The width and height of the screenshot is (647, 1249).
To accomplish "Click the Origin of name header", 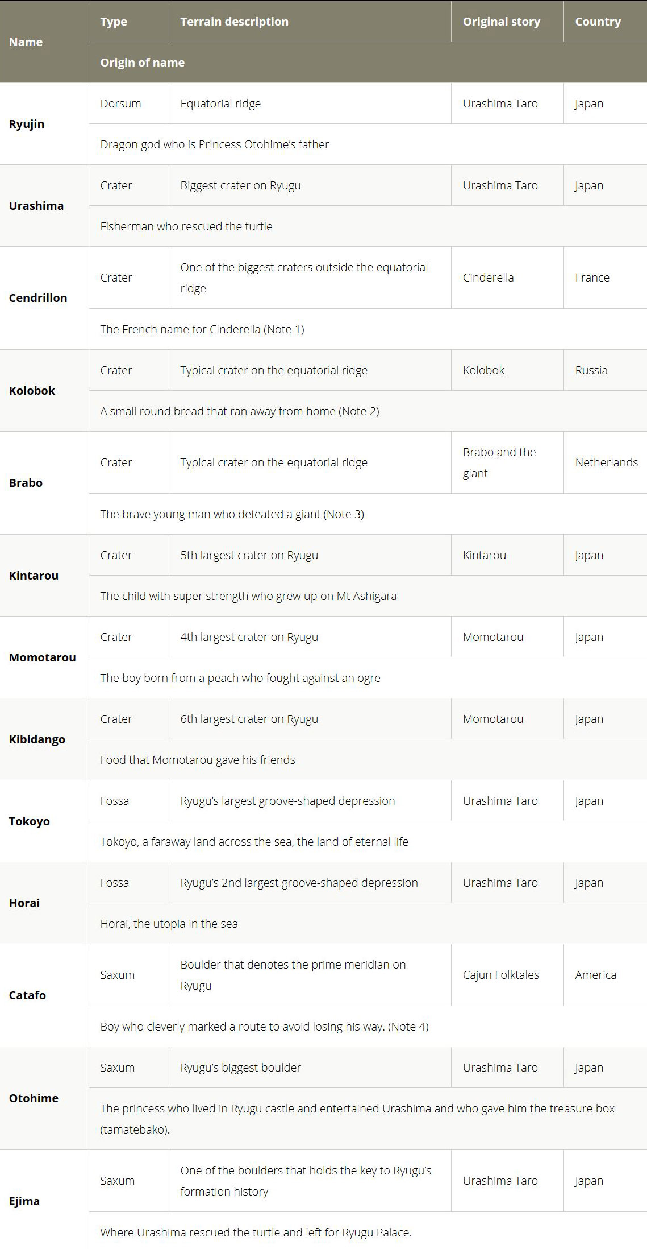I will pos(142,63).
